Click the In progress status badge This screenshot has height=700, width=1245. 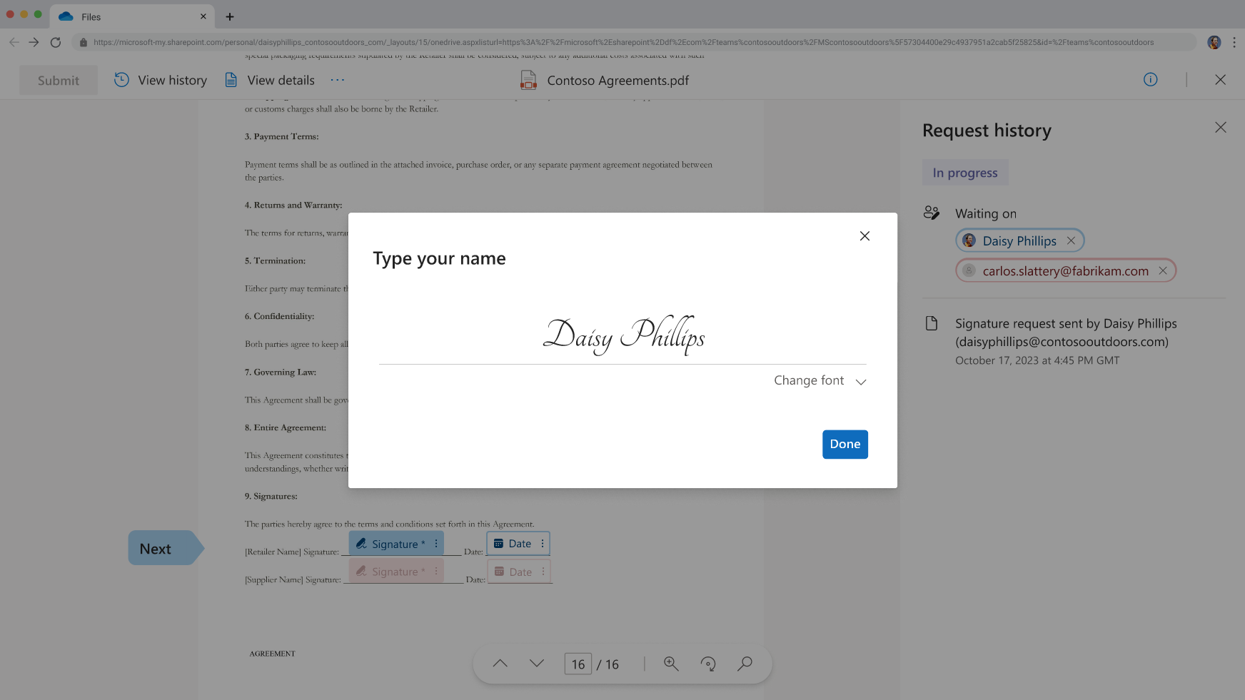[965, 172]
